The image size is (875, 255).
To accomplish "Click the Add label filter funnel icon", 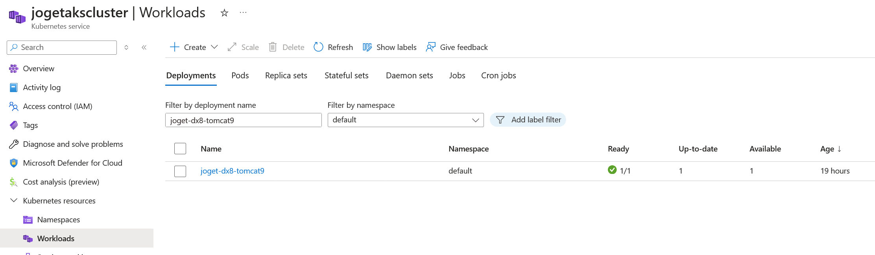I will pyautogui.click(x=500, y=120).
